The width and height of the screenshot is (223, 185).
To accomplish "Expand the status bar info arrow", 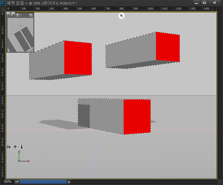I will (69, 182).
